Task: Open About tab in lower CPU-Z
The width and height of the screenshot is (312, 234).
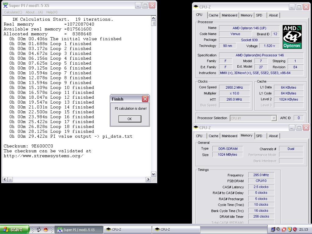Action: coord(273,136)
